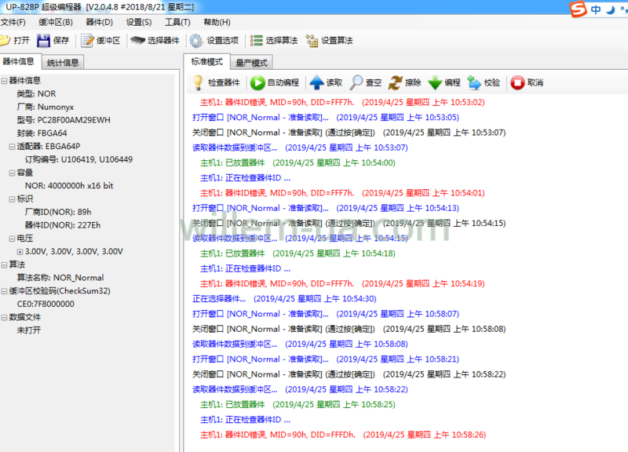Select 算法名称: NOR_Normal row
Screen dimensions: 628x452
tap(60, 278)
